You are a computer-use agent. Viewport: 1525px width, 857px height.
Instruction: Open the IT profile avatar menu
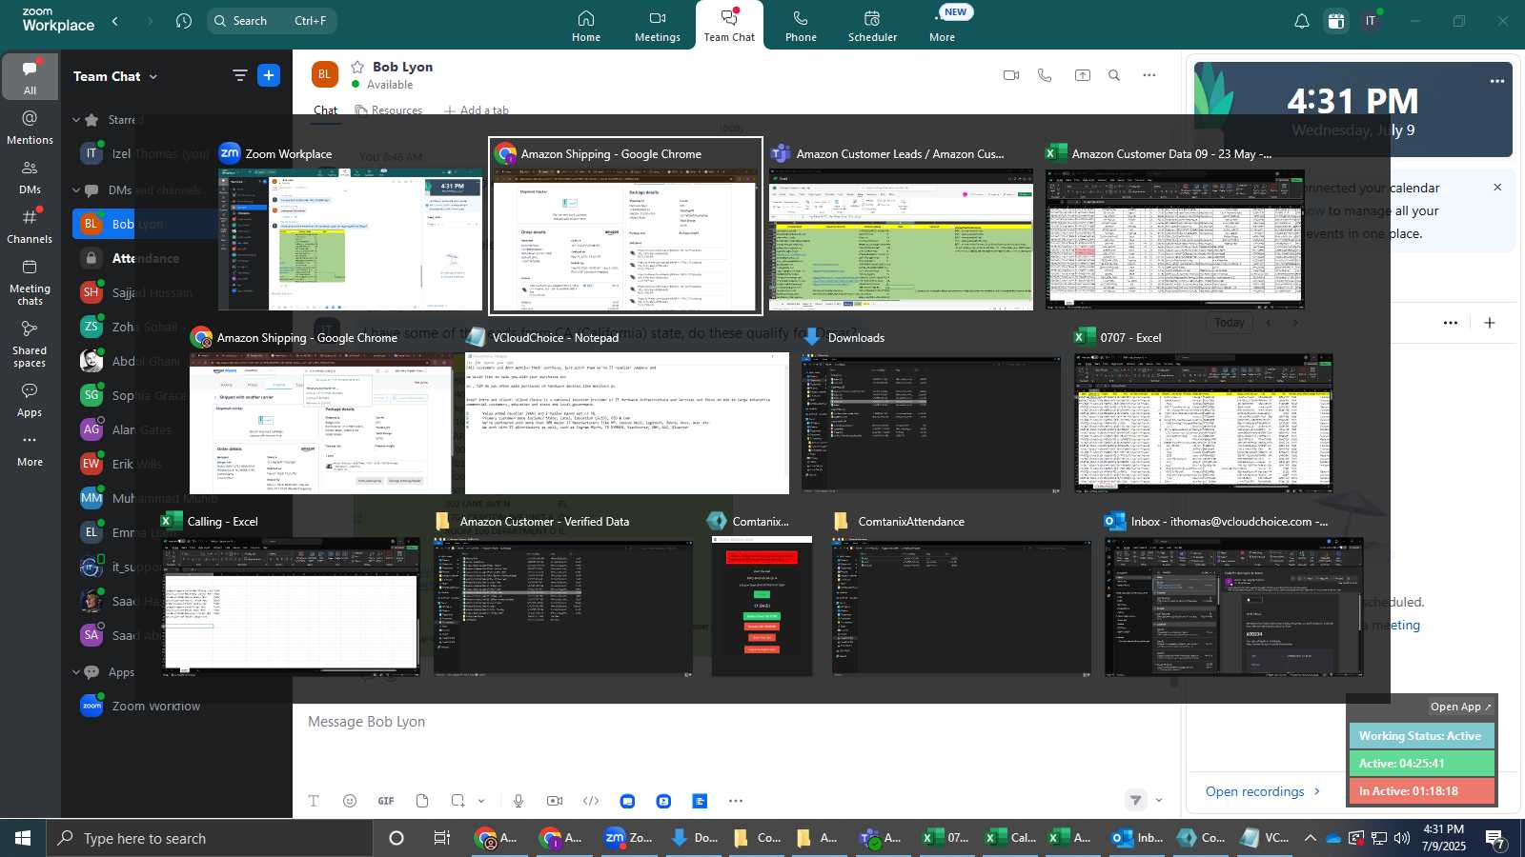1371,21
